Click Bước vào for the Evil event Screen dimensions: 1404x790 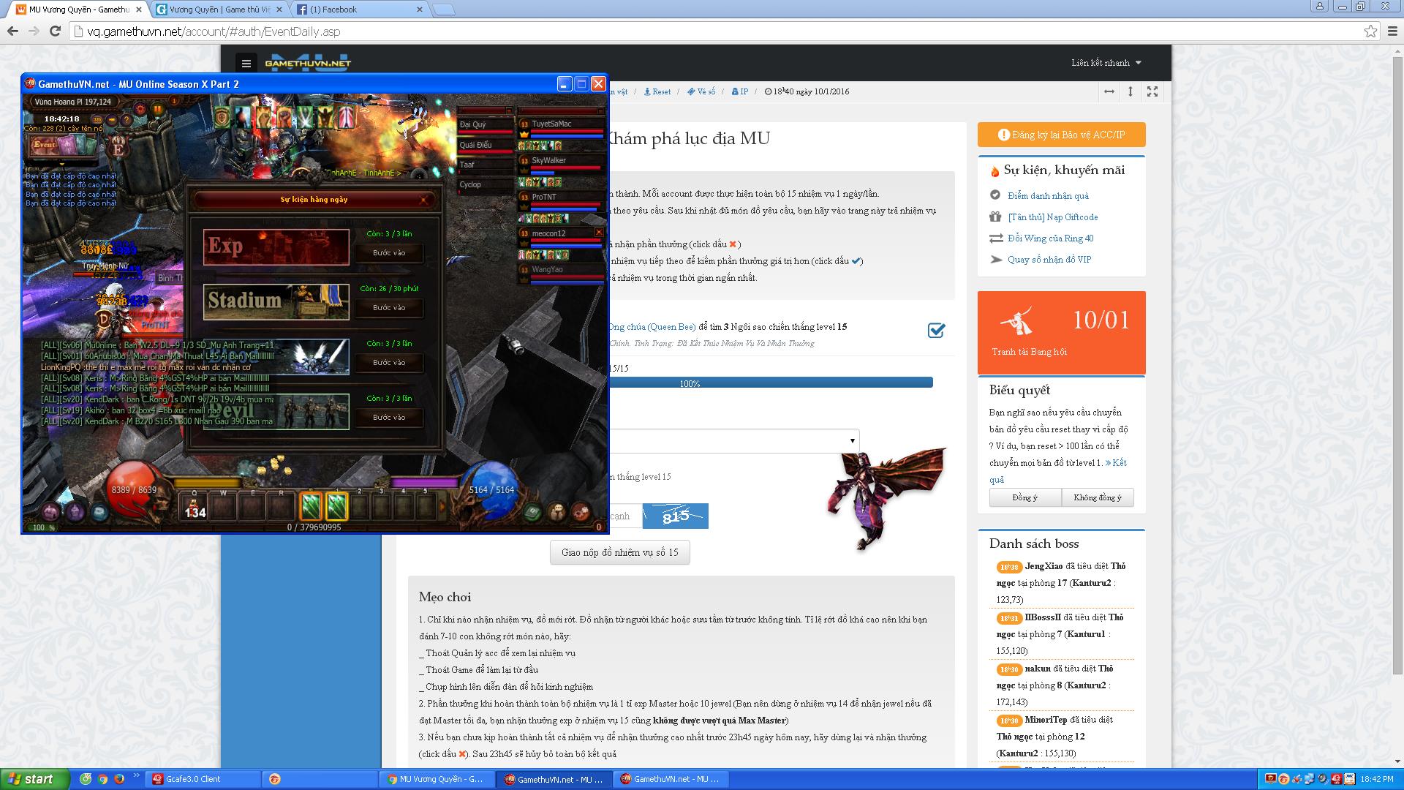click(x=388, y=418)
